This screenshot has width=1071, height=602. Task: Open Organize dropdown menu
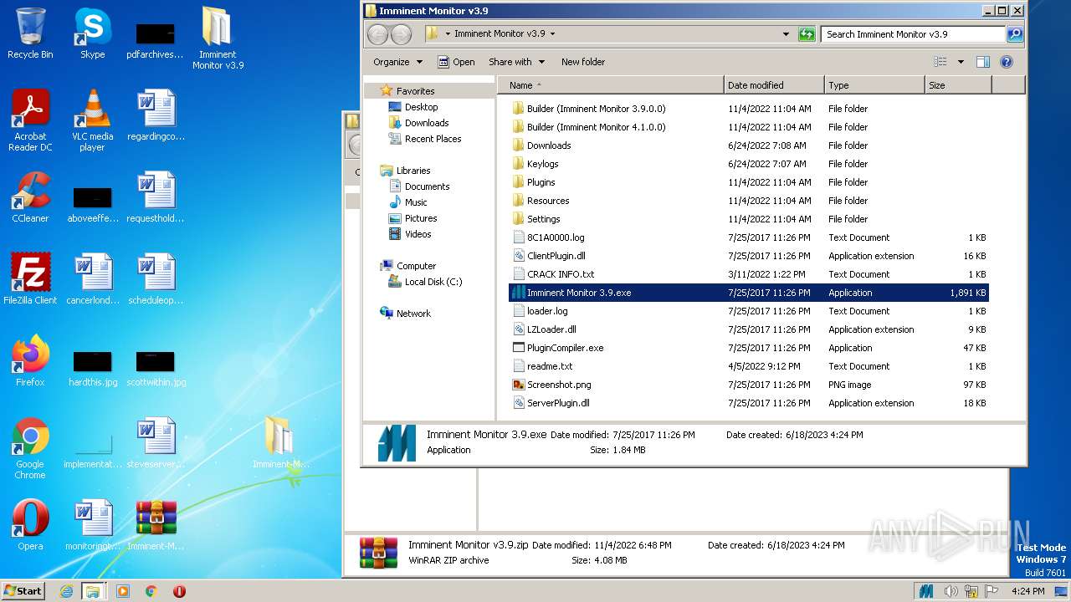[398, 62]
